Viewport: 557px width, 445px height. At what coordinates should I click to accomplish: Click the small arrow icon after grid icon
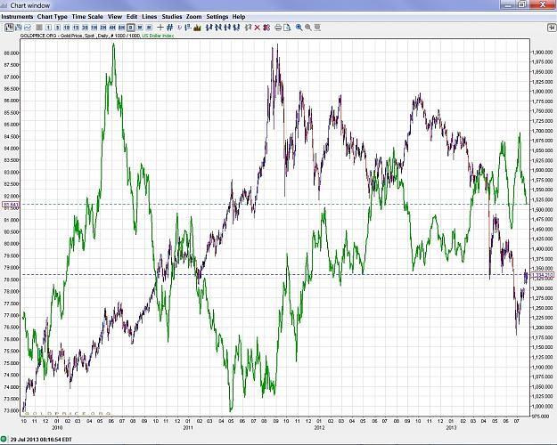(x=180, y=28)
